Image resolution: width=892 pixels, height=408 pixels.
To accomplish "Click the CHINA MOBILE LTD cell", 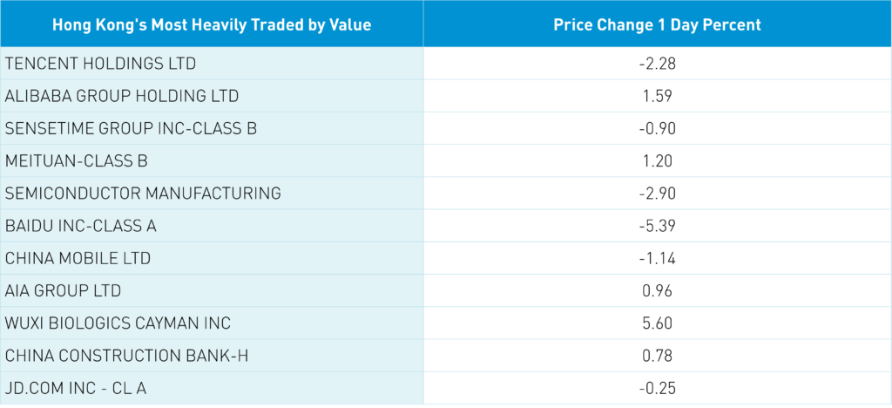I will pos(78,258).
